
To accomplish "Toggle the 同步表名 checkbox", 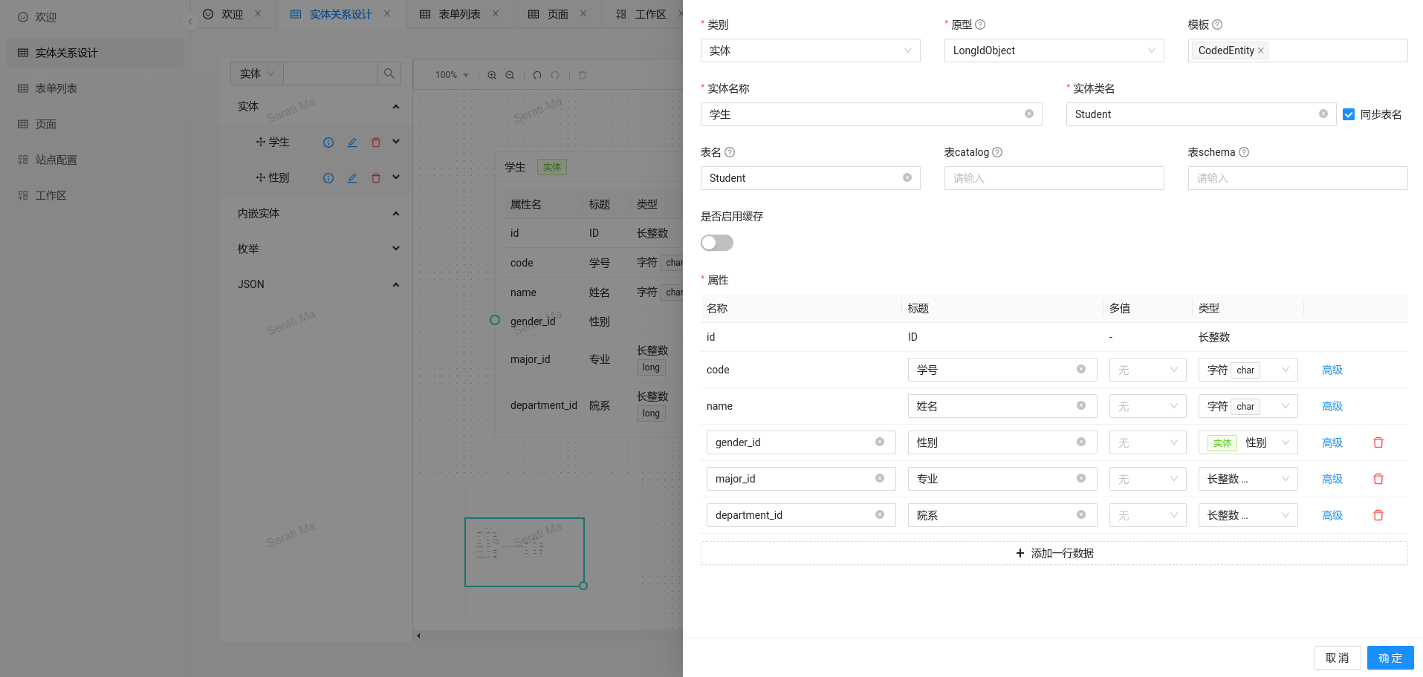I will (1349, 114).
